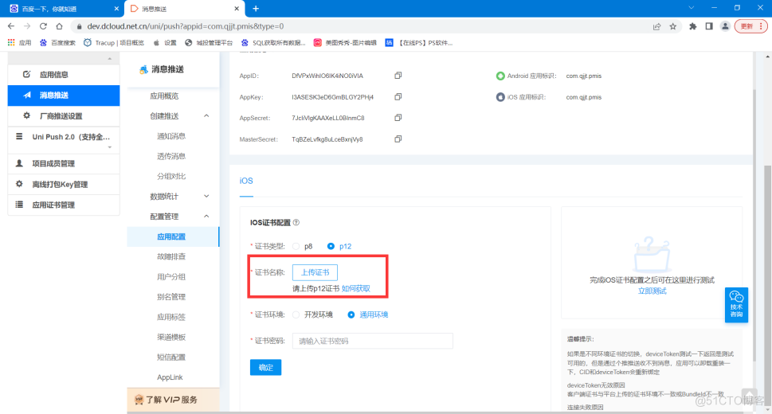This screenshot has height=414, width=772.
Task: Open 渠道模板 submenu item
Action: click(171, 338)
